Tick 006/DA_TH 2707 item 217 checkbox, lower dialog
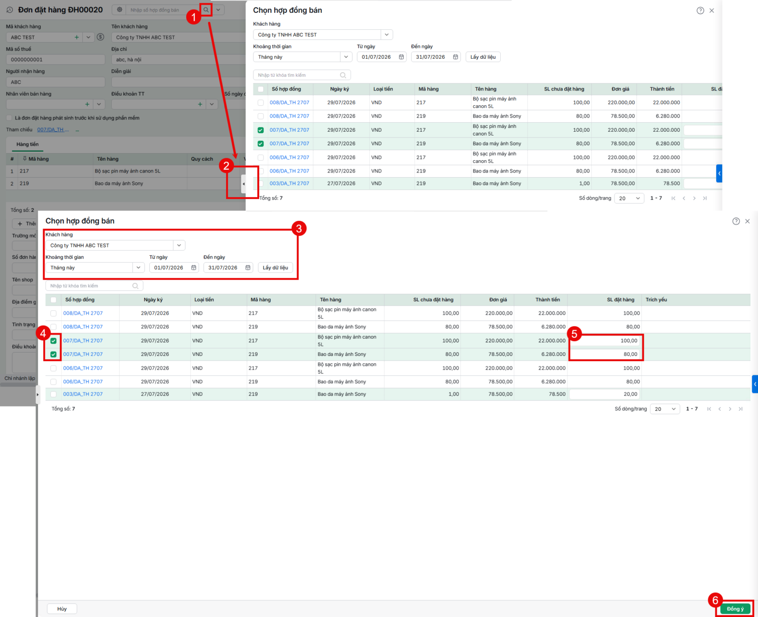Image resolution: width=758 pixels, height=617 pixels. tap(54, 368)
